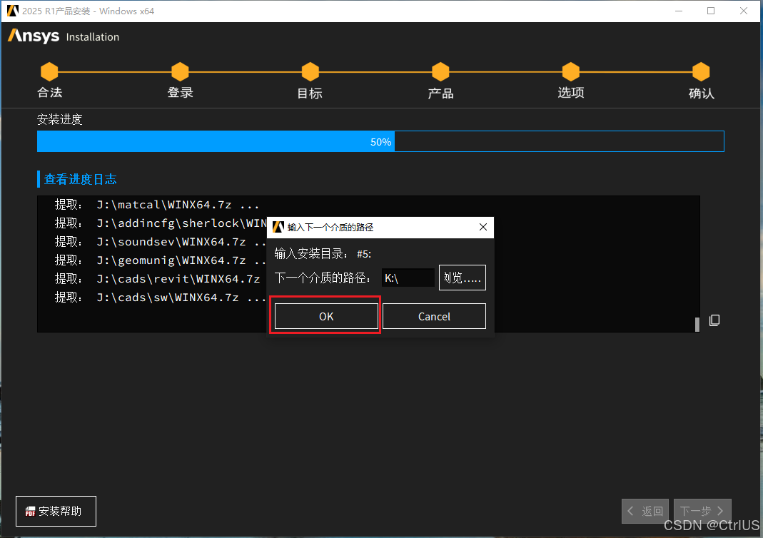Click the Installation header text

pyautogui.click(x=93, y=37)
